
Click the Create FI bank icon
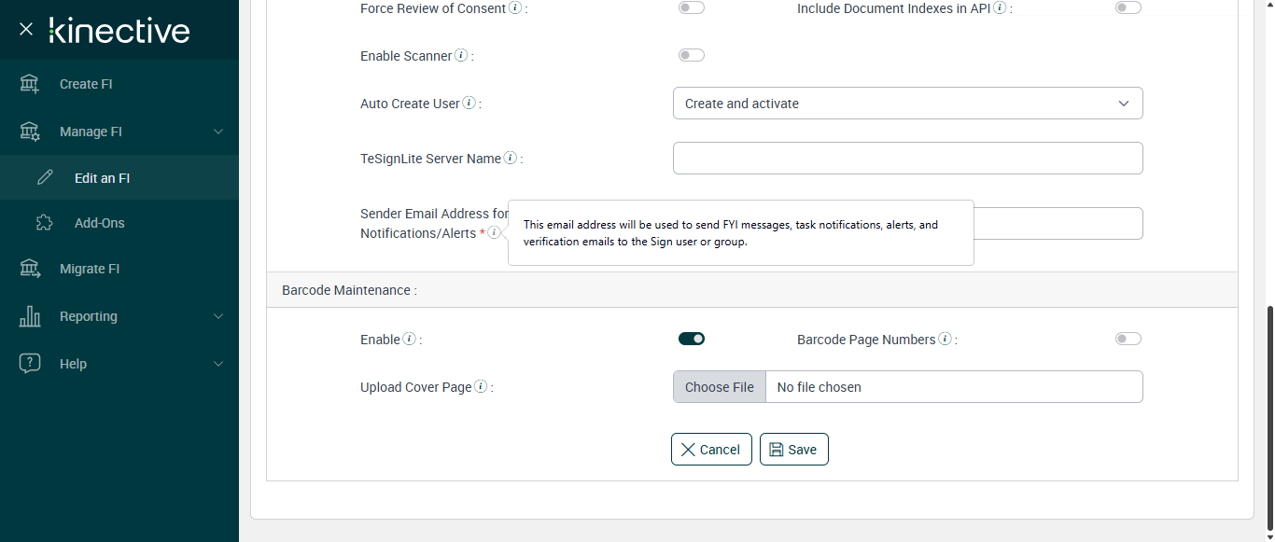[30, 84]
